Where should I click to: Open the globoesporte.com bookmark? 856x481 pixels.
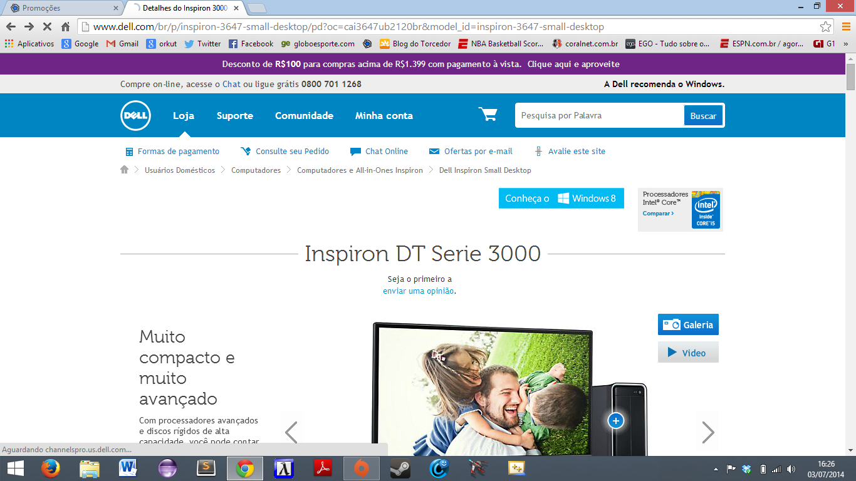(318, 44)
